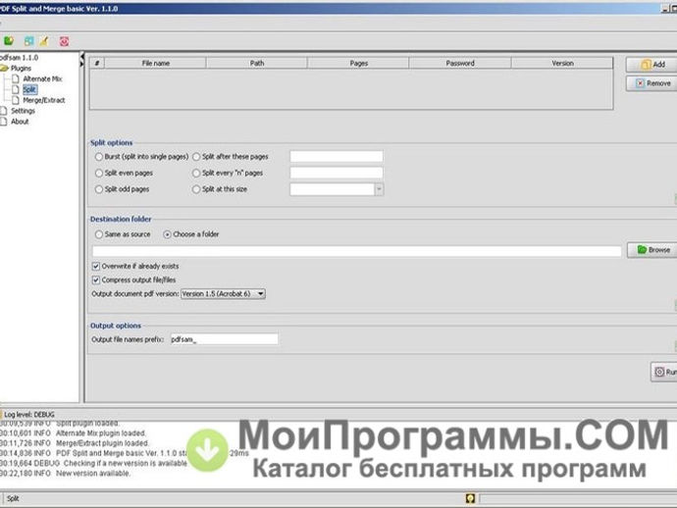The width and height of the screenshot is (677, 508).
Task: Choose Same as source destination
Action: (99, 234)
